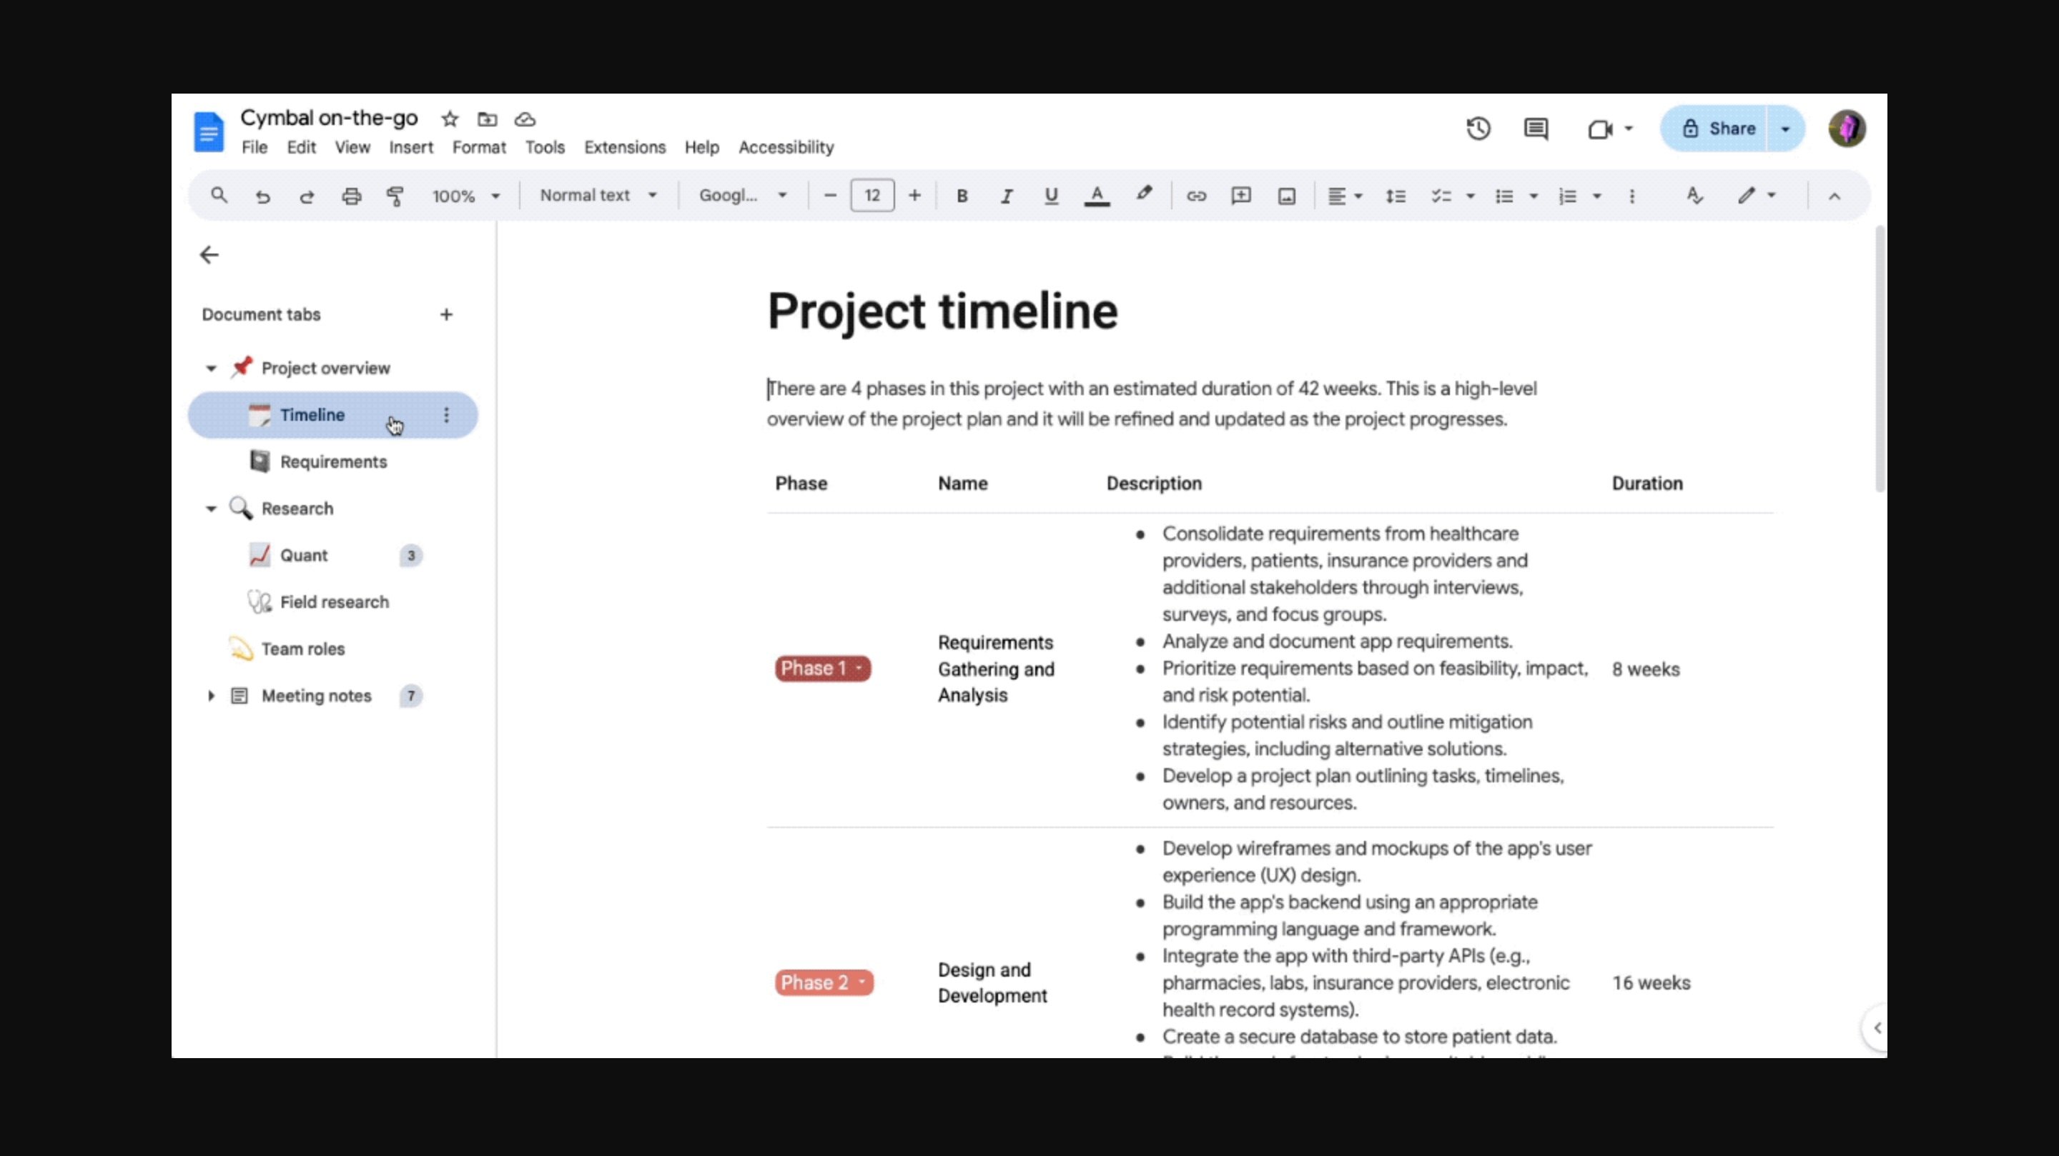Switch to the Quant tab

[x=333, y=555]
